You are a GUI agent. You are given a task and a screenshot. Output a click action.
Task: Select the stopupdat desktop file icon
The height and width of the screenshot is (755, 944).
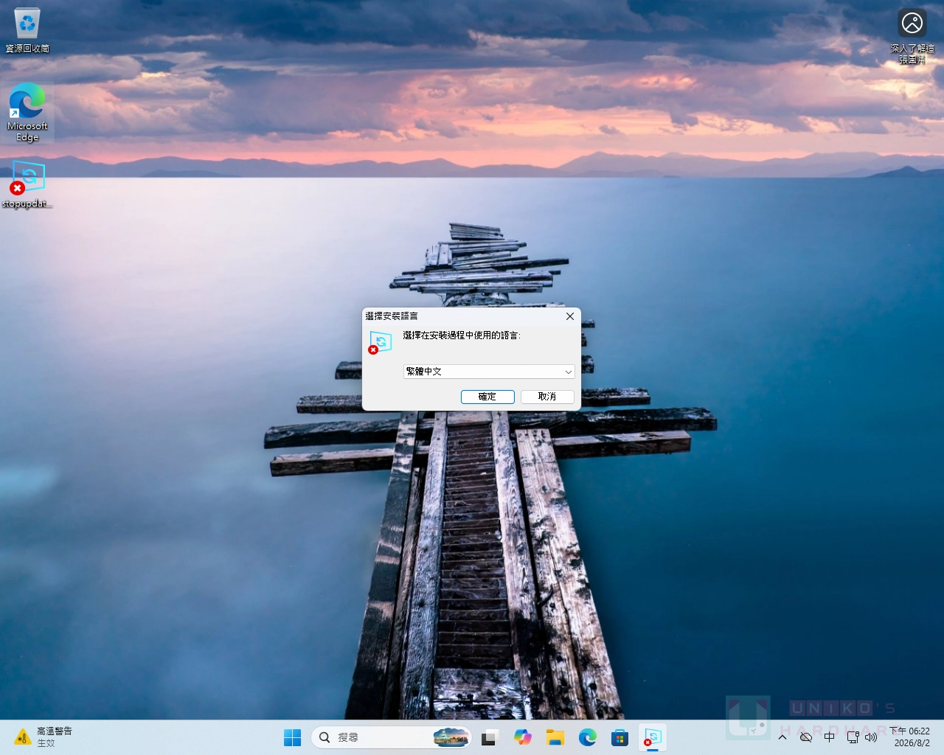[27, 184]
